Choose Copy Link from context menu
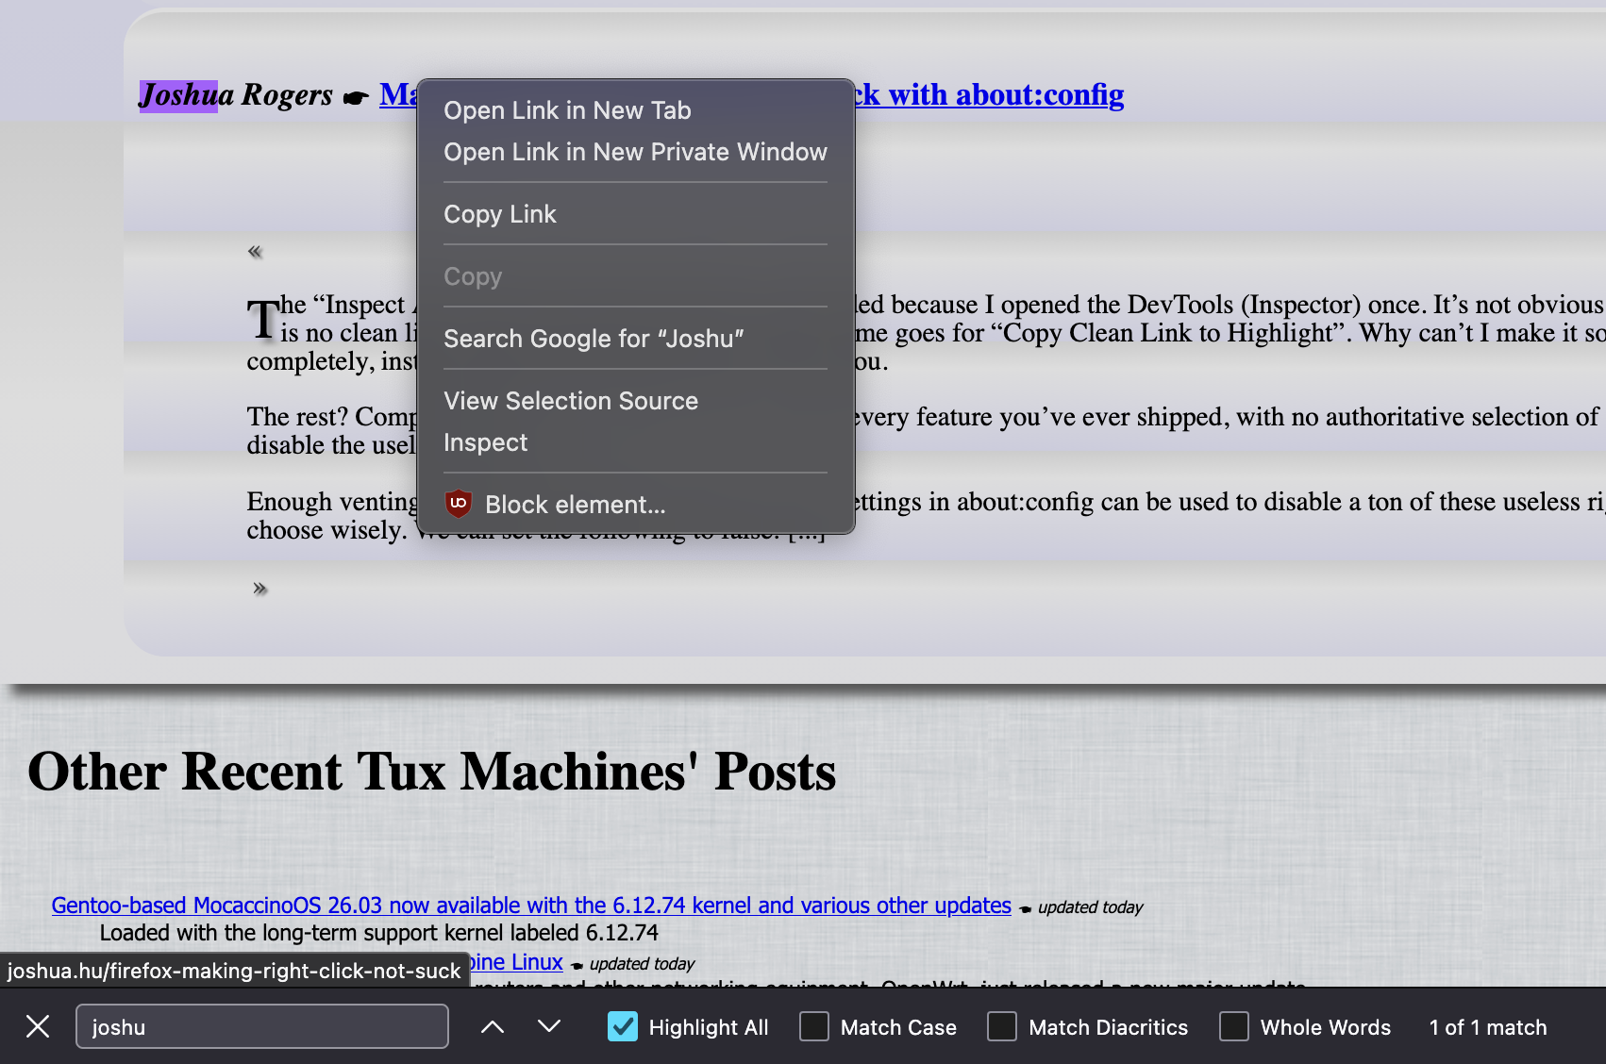 (500, 214)
